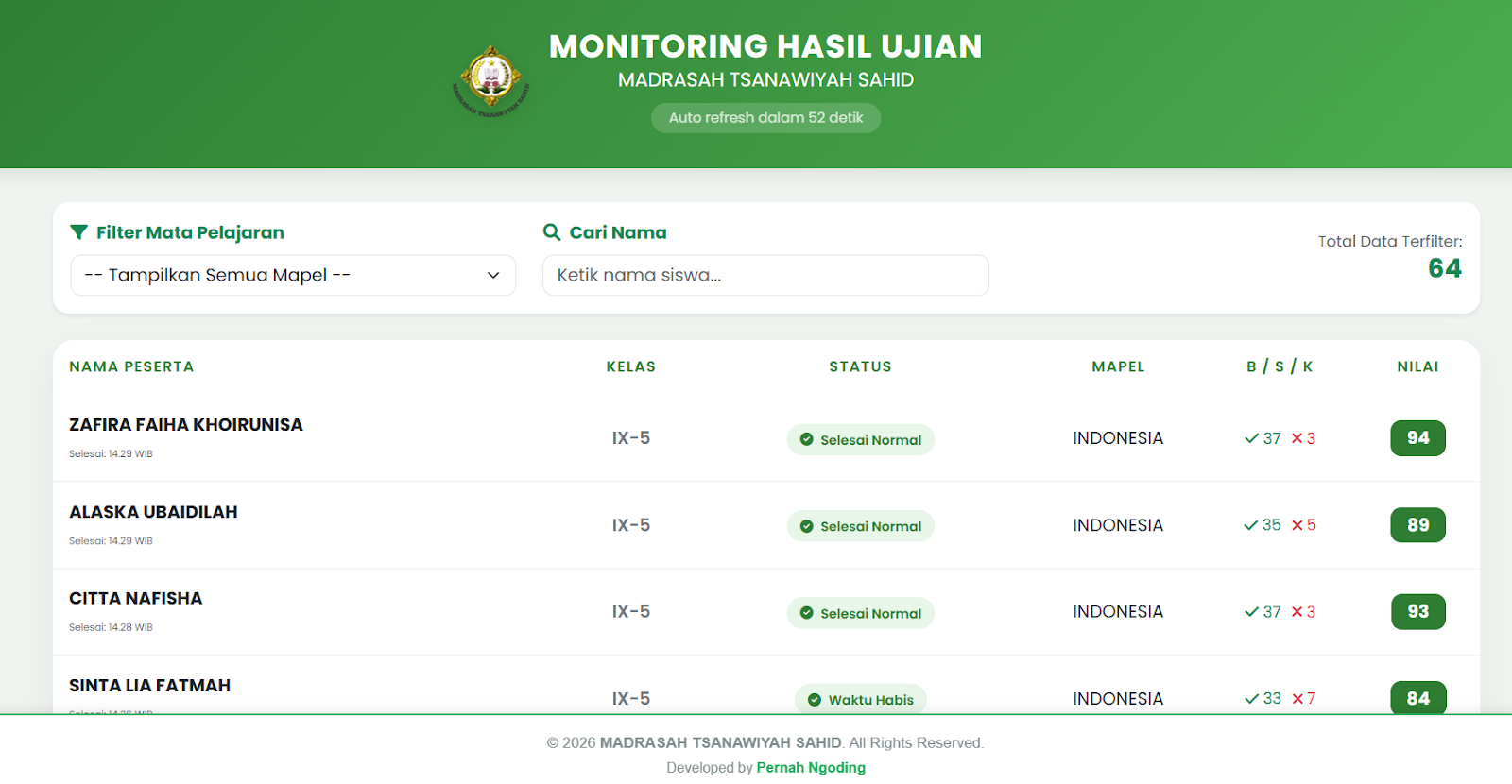Image resolution: width=1512 pixels, height=784 pixels.
Task: Click Selesai: 14.28 WIB under Citta
Action: pos(111,628)
